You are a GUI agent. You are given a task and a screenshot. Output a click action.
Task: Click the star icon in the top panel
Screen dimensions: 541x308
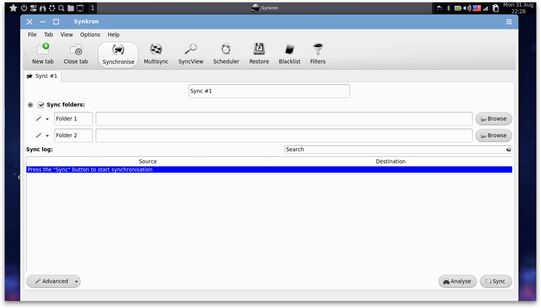13,8
